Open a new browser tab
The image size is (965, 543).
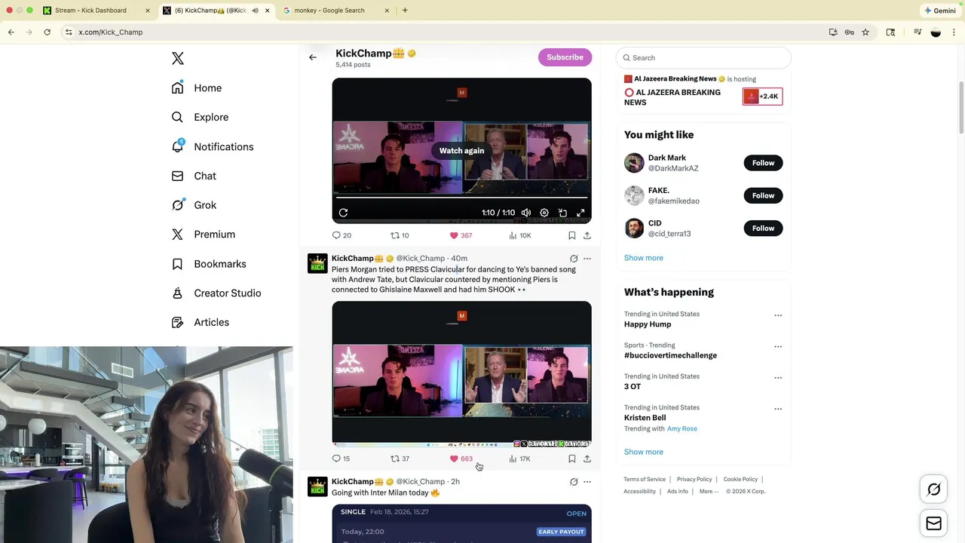[405, 11]
